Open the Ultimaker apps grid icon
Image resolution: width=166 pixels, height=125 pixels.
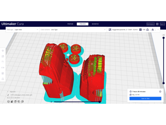pyautogui.click(x=157, y=24)
